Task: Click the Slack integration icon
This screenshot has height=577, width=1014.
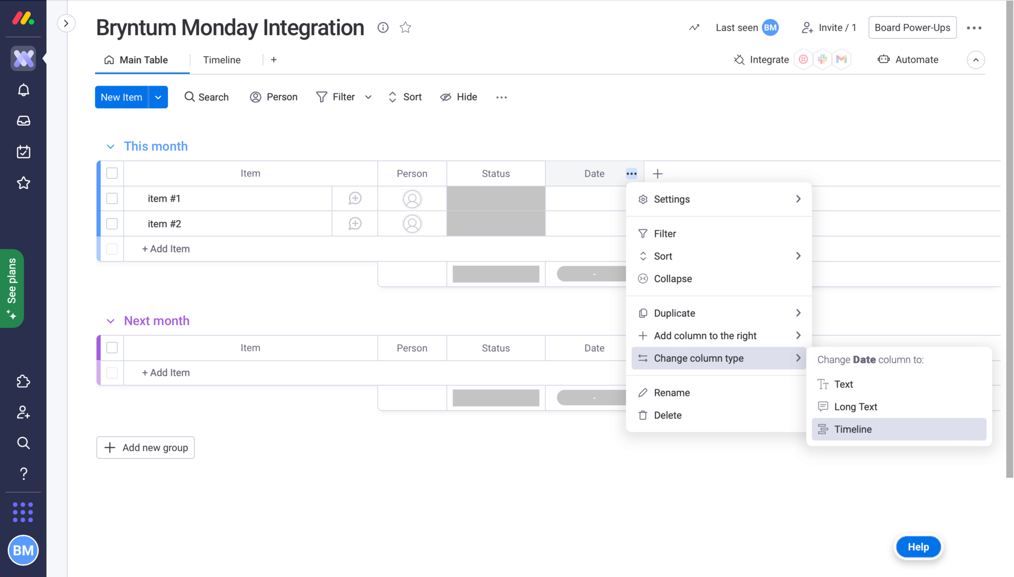Action: [822, 59]
